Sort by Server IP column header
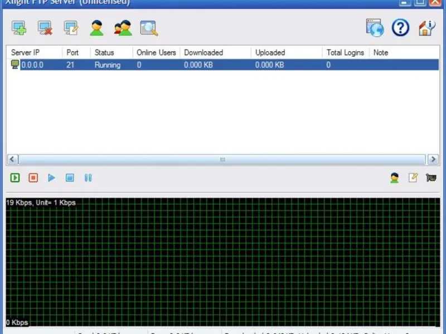446x334 pixels. [x=34, y=52]
